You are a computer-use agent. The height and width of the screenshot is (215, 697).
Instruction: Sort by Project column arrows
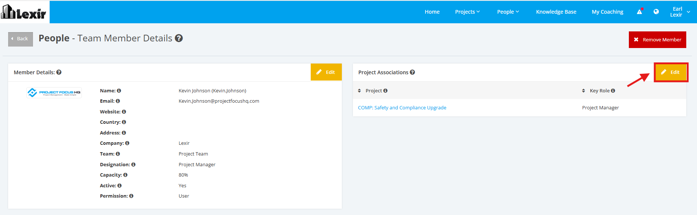(359, 91)
